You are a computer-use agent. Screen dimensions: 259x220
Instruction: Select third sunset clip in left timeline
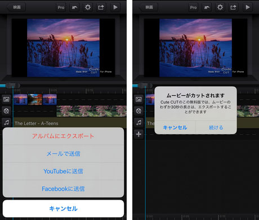click(50, 99)
